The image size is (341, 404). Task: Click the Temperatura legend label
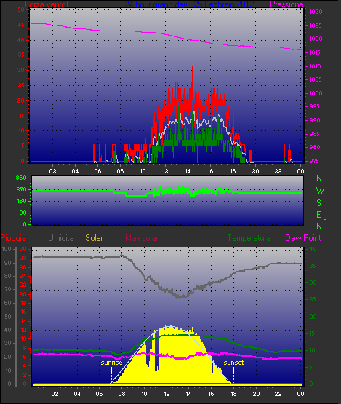(x=249, y=238)
